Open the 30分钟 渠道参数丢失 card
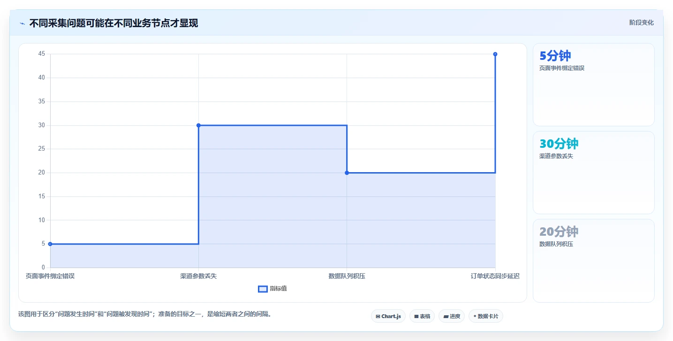673x341 pixels. [593, 173]
